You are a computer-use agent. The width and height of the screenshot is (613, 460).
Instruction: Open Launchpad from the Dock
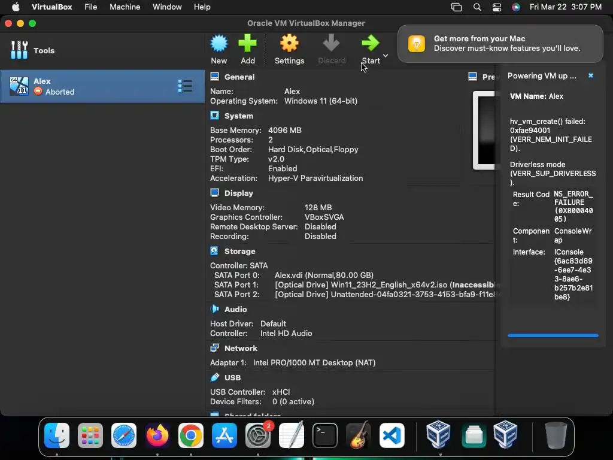point(90,435)
